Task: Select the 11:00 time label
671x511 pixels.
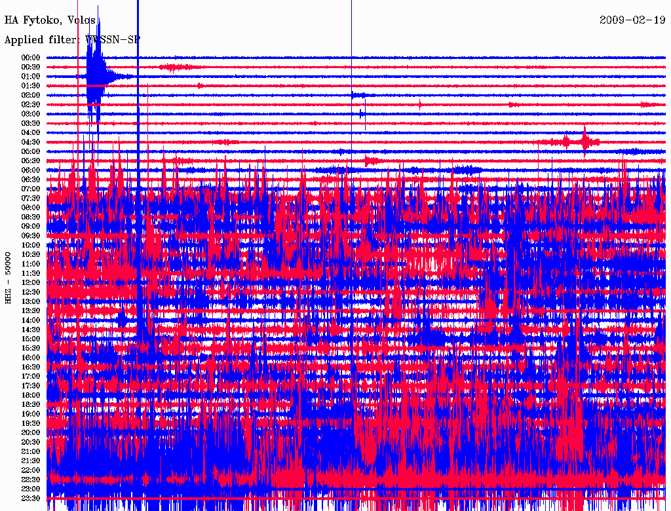Action: point(31,263)
